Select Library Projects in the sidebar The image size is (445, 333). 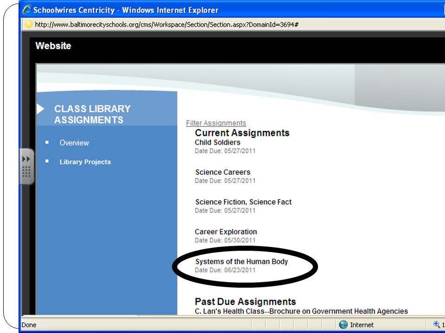click(85, 162)
